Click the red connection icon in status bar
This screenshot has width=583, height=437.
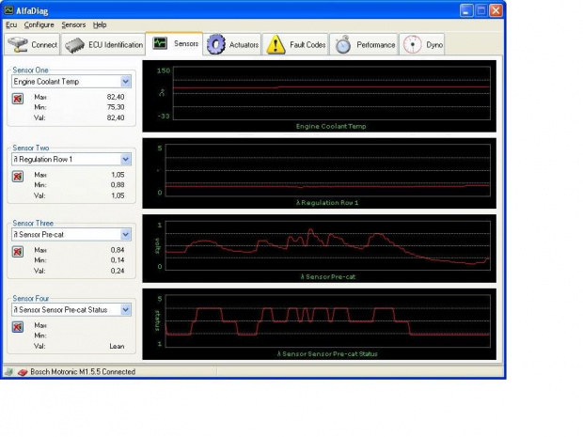23,372
